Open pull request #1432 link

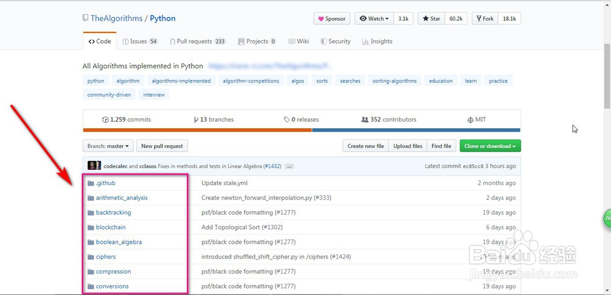[273, 166]
